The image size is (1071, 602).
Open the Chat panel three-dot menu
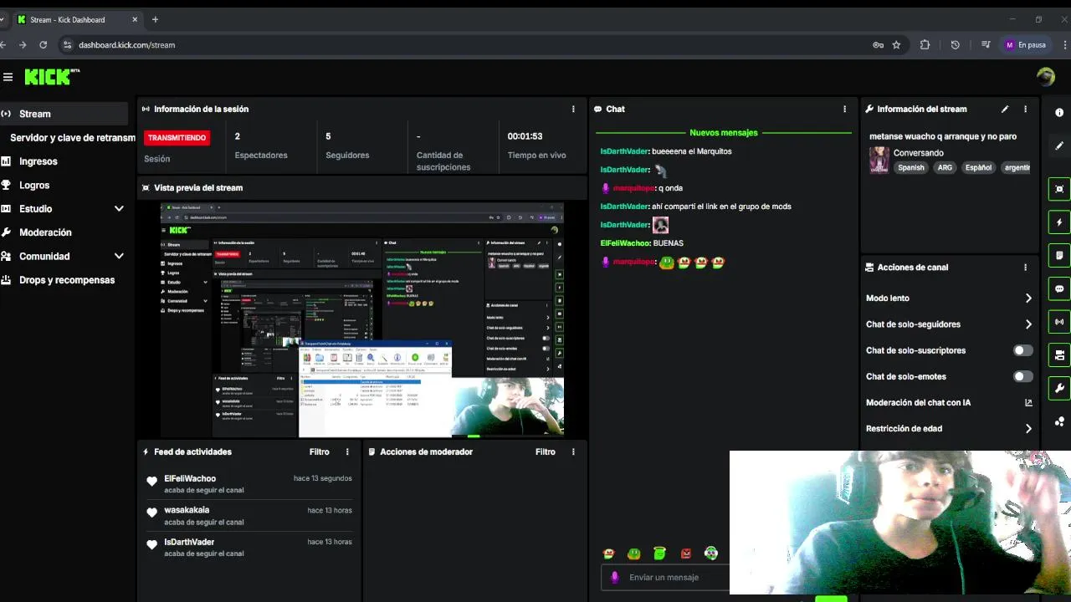[x=844, y=109]
